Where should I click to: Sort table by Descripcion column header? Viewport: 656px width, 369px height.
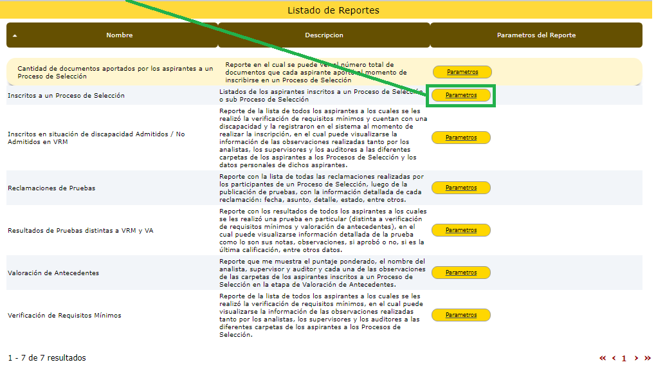click(324, 35)
